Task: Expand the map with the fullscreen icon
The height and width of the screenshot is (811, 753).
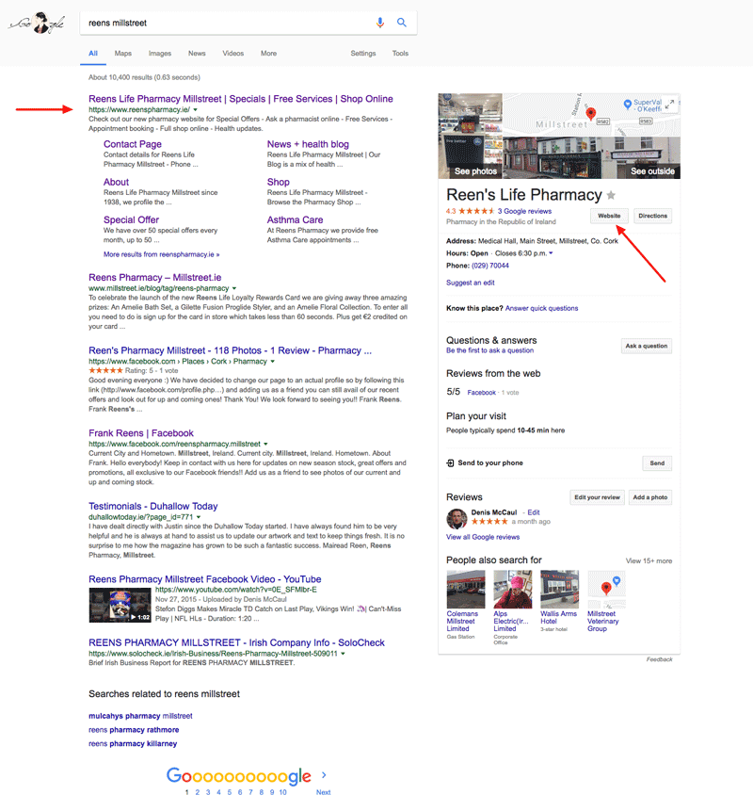Action: click(670, 104)
